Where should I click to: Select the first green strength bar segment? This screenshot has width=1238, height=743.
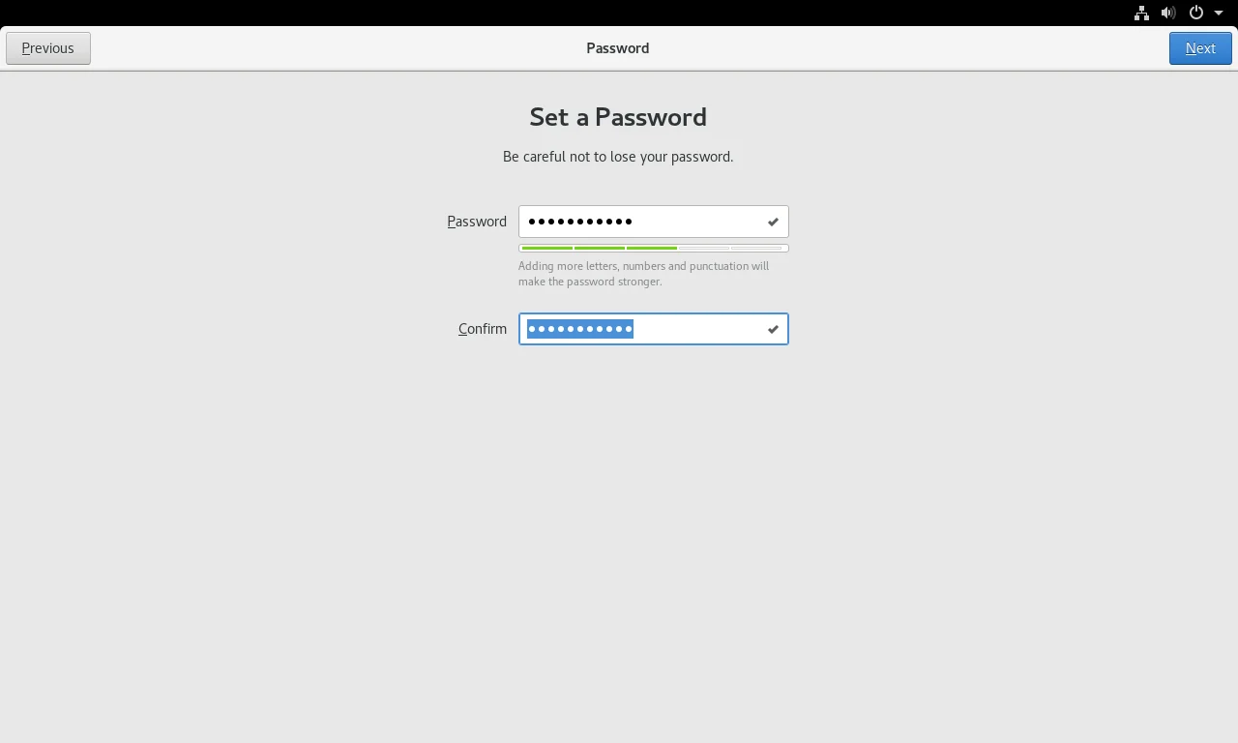(x=546, y=248)
